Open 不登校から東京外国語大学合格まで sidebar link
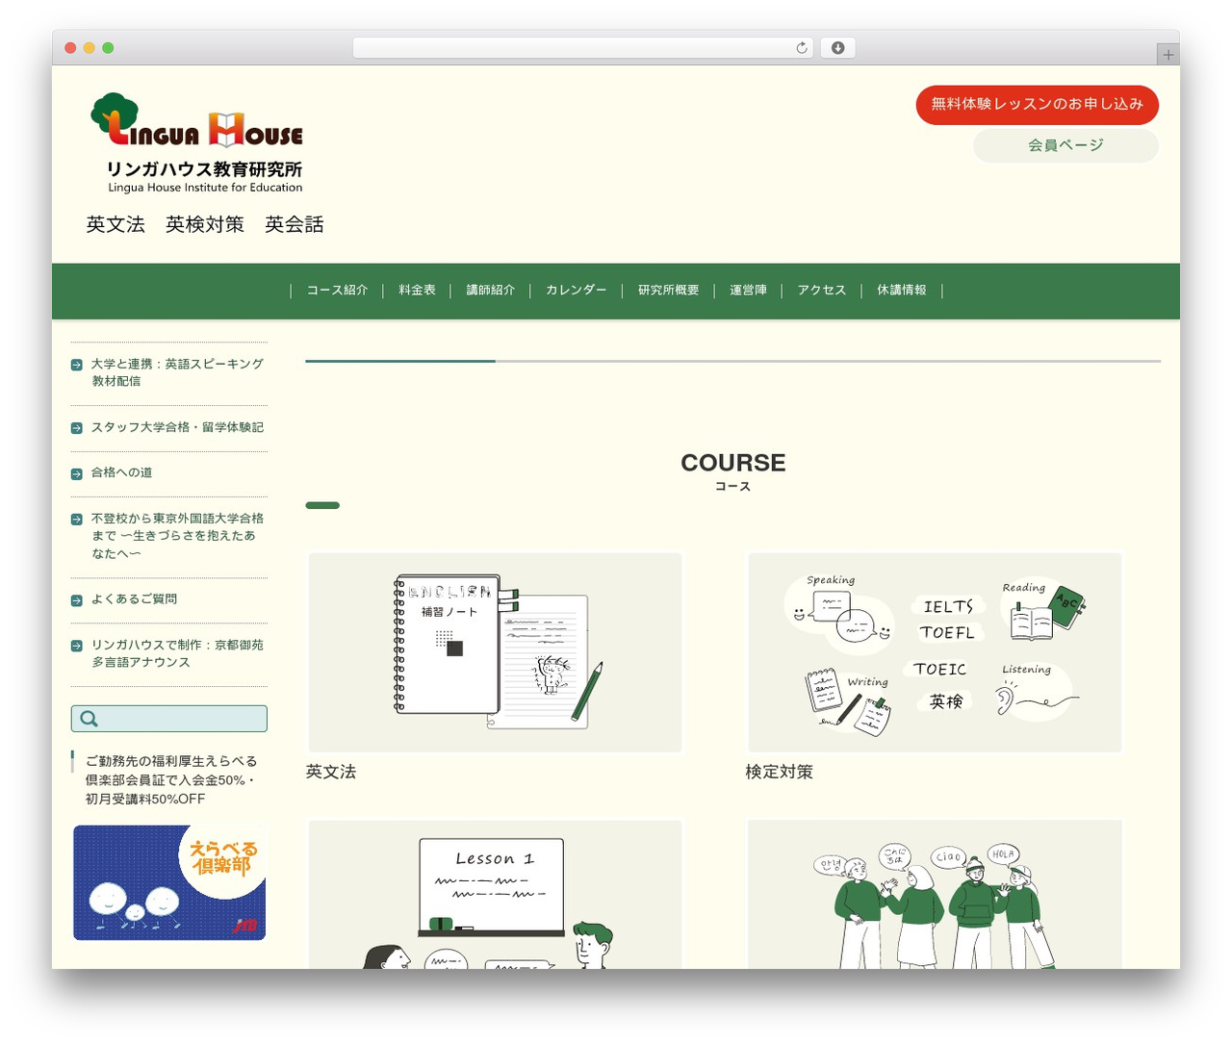Screen dimensions: 1232x1043 pyautogui.click(x=177, y=536)
